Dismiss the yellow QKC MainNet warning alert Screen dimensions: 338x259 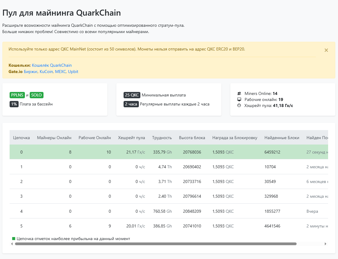pos(326,50)
